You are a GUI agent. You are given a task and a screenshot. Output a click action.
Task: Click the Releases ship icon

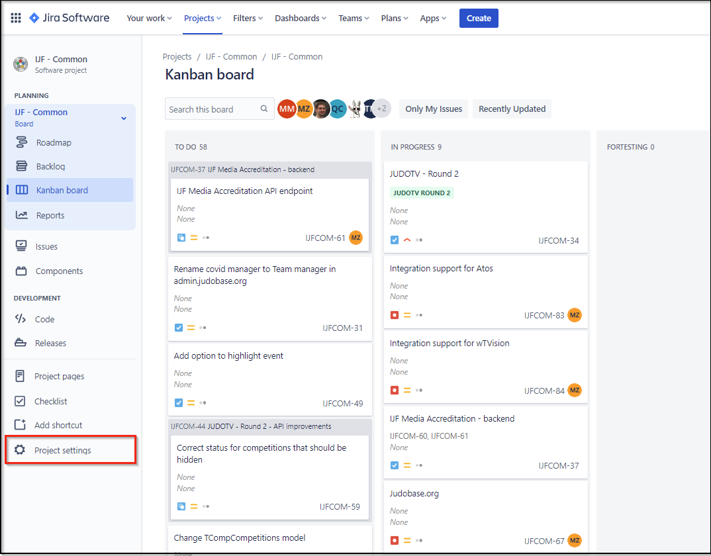click(x=21, y=343)
